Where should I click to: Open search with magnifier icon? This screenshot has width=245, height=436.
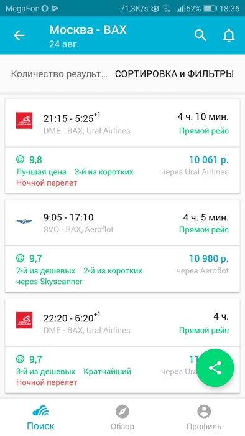pyautogui.click(x=200, y=36)
